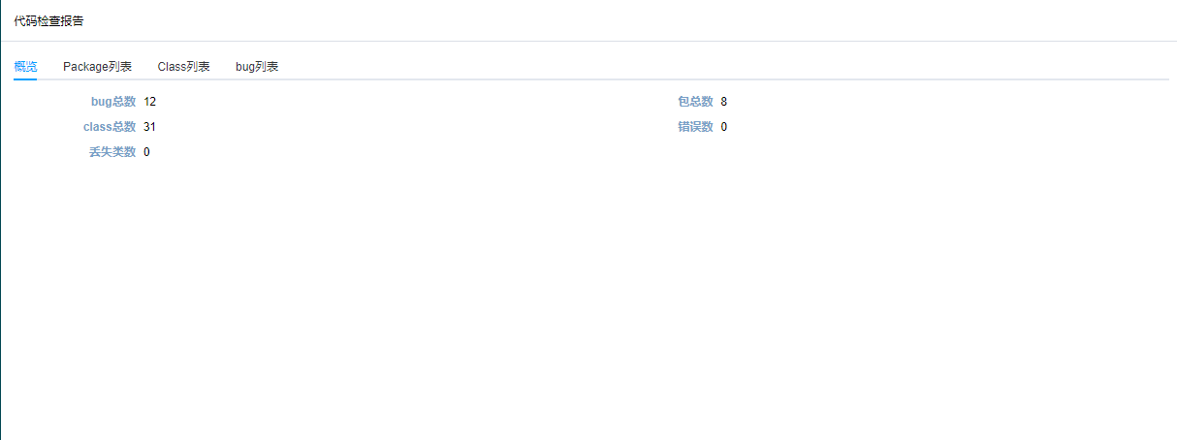Click the dark teal left window border
1177x440 pixels.
(1, 220)
